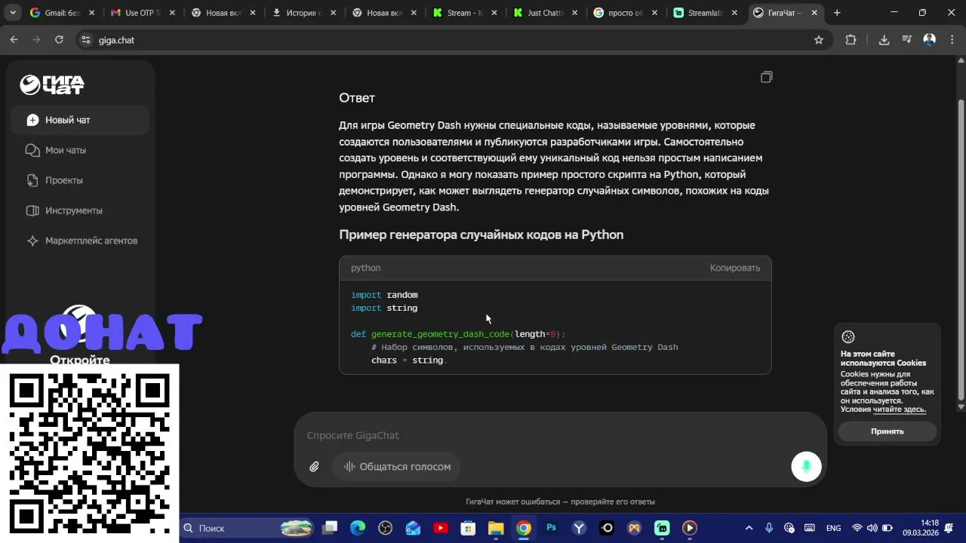The height and width of the screenshot is (543, 966).
Task: Bookmark this page with the star icon
Action: [x=819, y=40]
